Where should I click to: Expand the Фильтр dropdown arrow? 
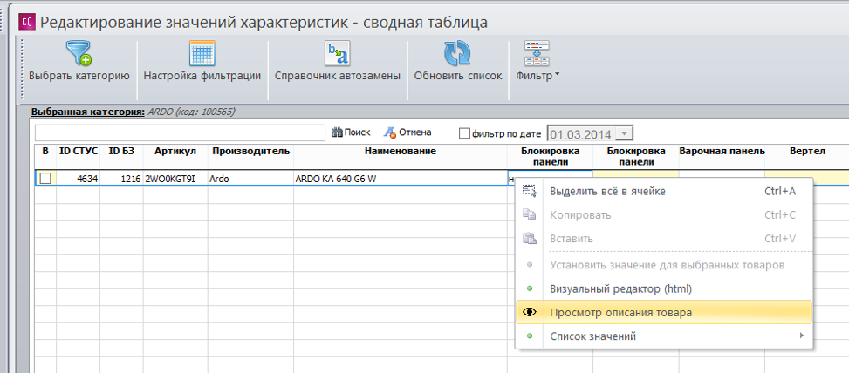click(x=557, y=76)
